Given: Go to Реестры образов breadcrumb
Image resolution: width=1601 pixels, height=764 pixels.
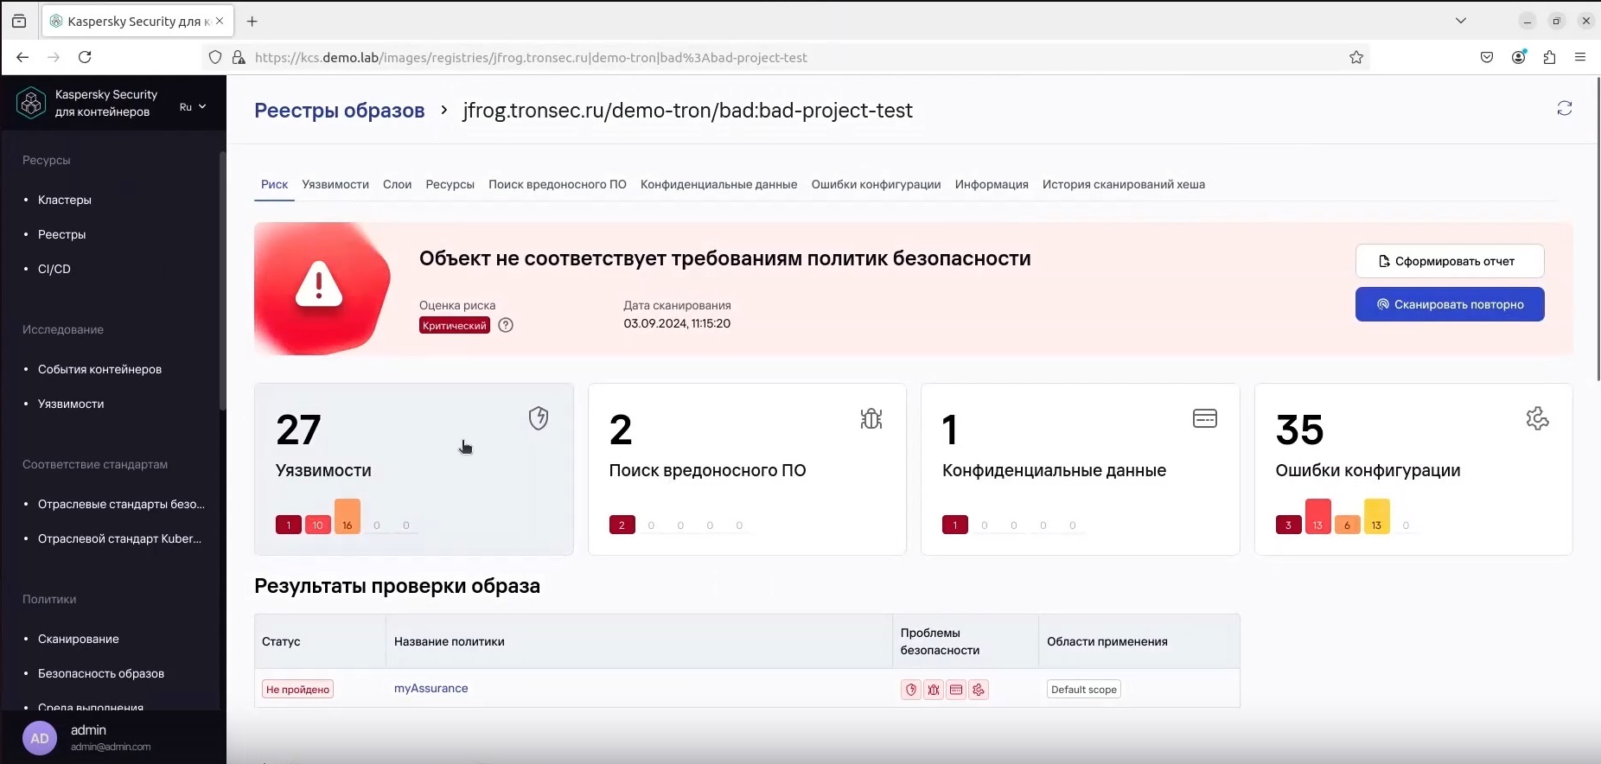Looking at the screenshot, I should coord(340,111).
